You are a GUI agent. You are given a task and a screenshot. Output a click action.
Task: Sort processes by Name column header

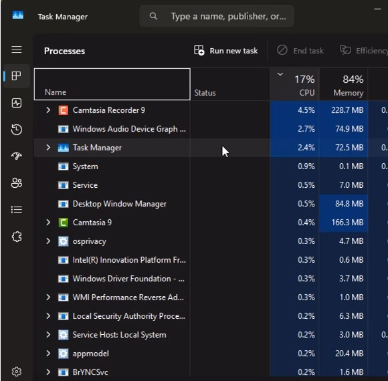(x=112, y=84)
